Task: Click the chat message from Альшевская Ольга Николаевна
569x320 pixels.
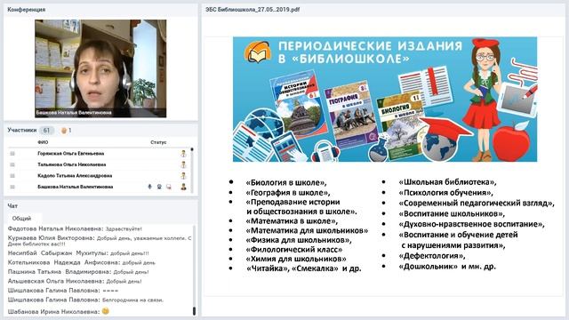Action: [x=75, y=281]
